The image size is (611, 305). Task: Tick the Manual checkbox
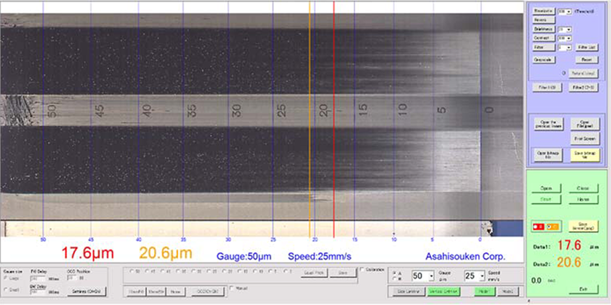click(232, 289)
